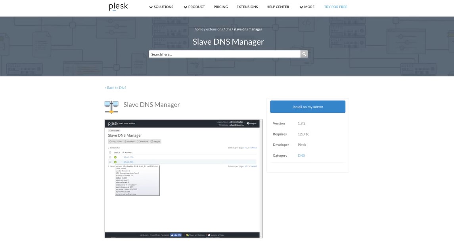The width and height of the screenshot is (454, 244).
Task: Expand the All webspaces selector
Action: pyautogui.click(x=237, y=125)
